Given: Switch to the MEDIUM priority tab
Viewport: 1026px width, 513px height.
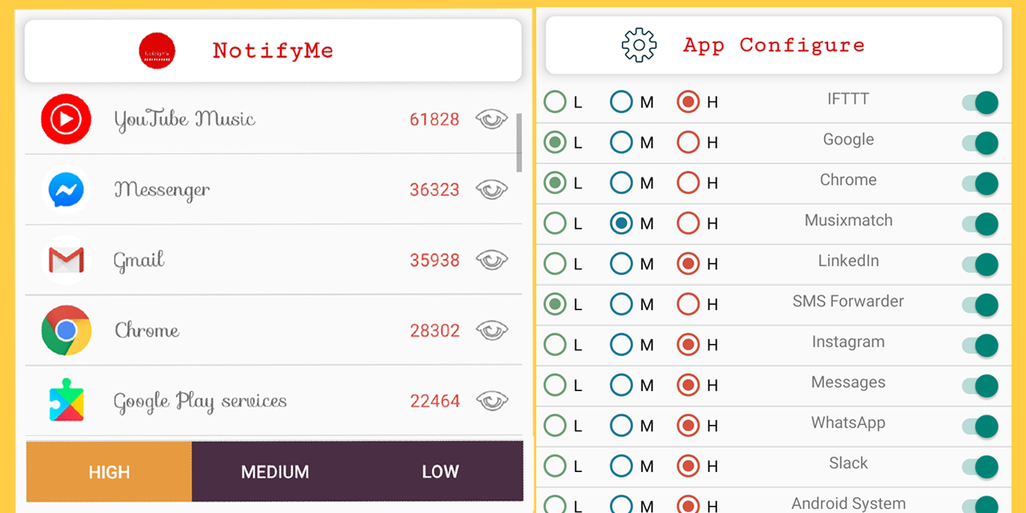Looking at the screenshot, I should [x=275, y=472].
